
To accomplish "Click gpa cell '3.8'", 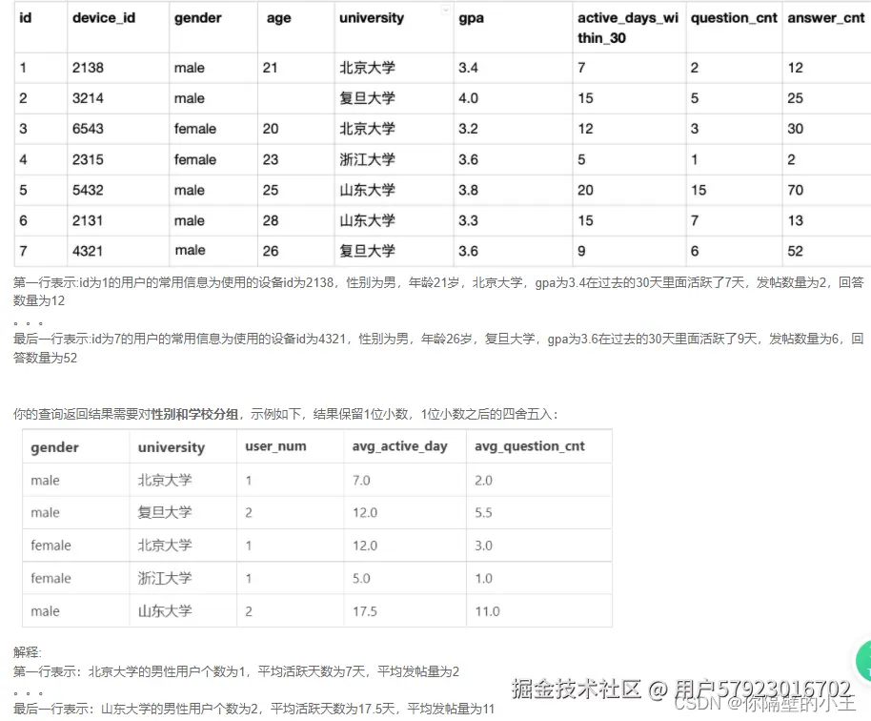I will coord(468,190).
